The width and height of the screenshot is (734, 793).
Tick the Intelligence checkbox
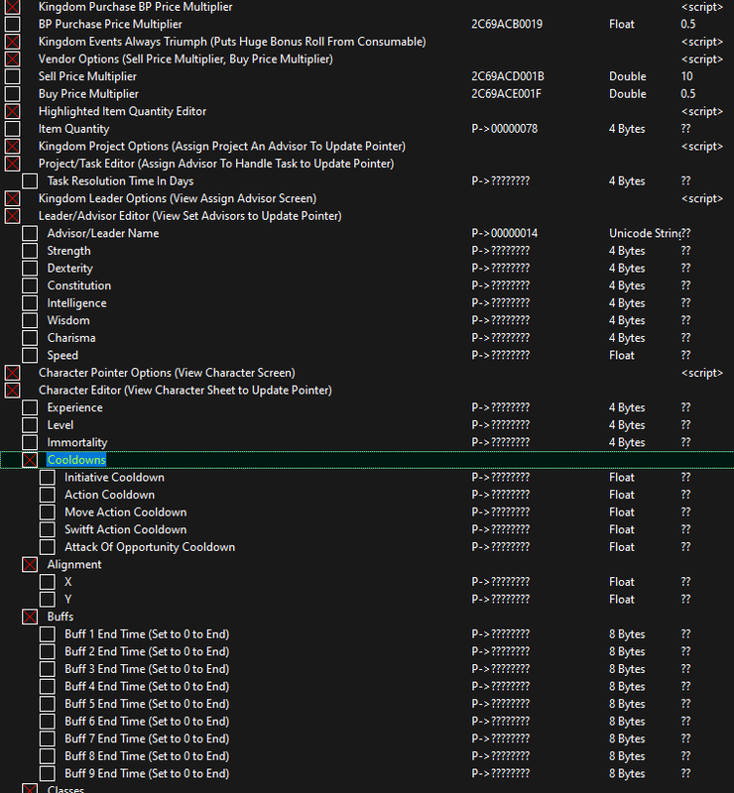[x=30, y=303]
